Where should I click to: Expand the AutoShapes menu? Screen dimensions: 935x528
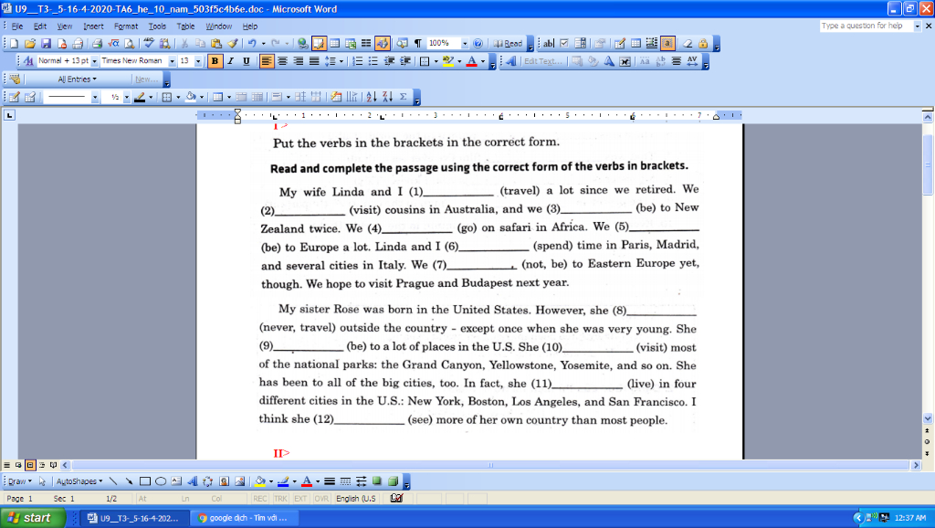pyautogui.click(x=79, y=481)
